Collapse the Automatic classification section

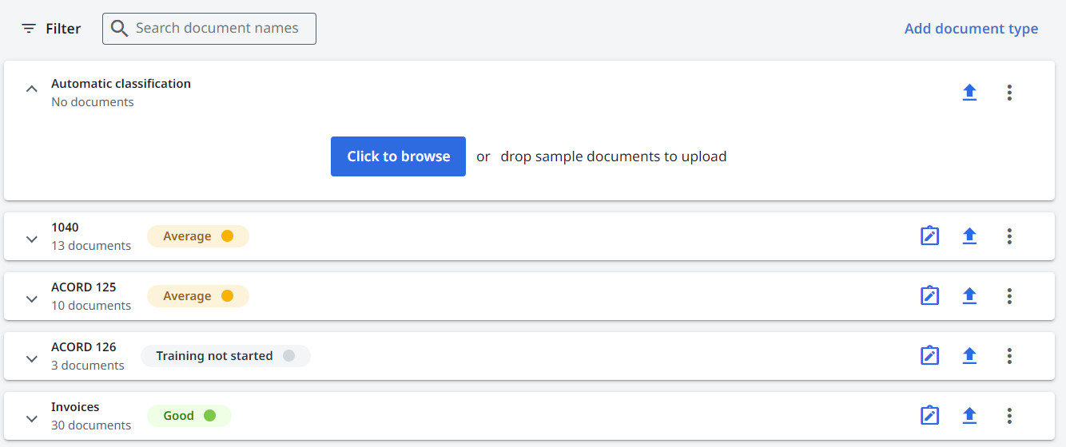(x=32, y=89)
